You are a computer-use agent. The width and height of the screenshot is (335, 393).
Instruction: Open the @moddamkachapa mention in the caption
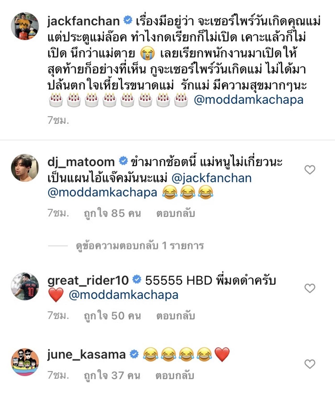(x=249, y=100)
